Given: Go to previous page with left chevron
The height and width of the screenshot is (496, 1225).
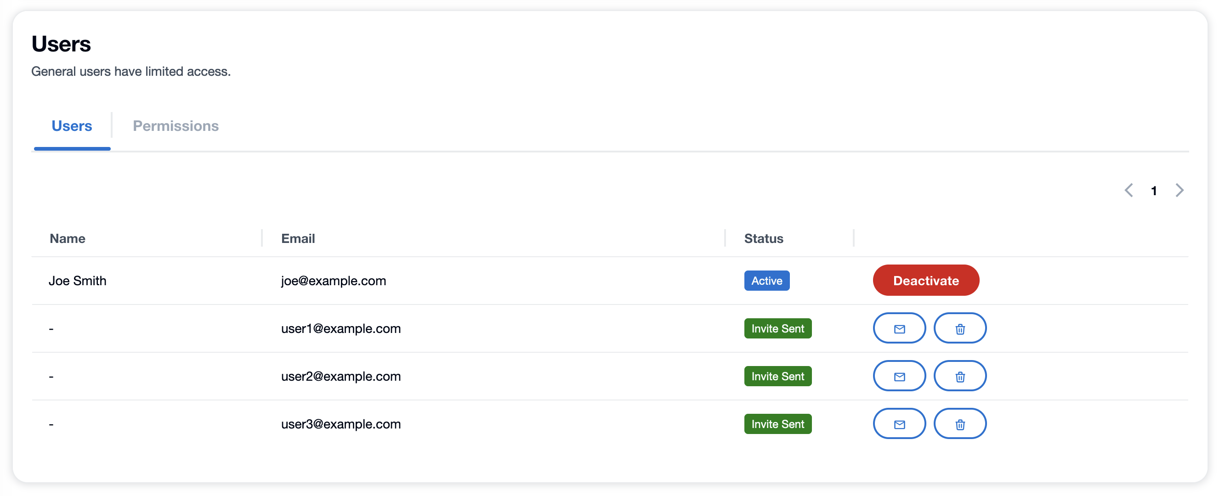Looking at the screenshot, I should pyautogui.click(x=1129, y=191).
